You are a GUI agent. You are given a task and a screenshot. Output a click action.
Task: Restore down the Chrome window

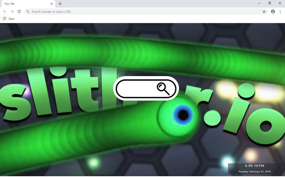click(269, 3)
